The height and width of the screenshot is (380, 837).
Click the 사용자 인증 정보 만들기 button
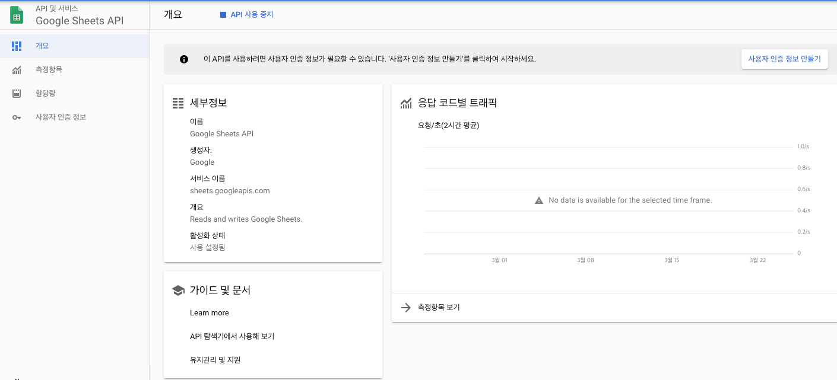pyautogui.click(x=784, y=59)
